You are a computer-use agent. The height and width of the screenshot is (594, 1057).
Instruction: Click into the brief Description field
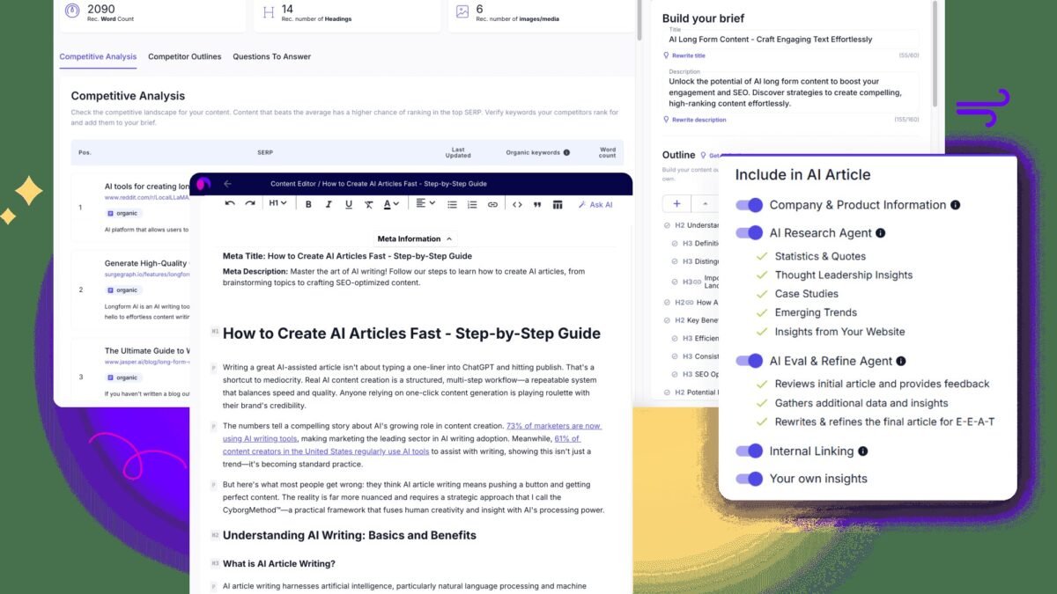coord(791,92)
